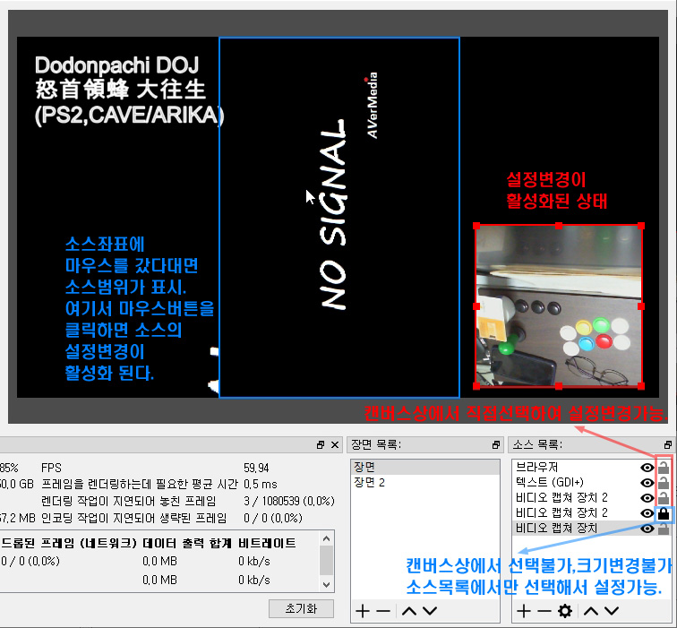Remove selected scene with the minus icon

click(x=383, y=611)
